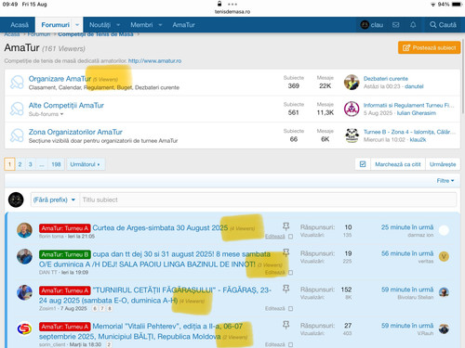465x348 pixels.
Task: Click Editează on Curtea de Arges thread
Action: point(274,237)
